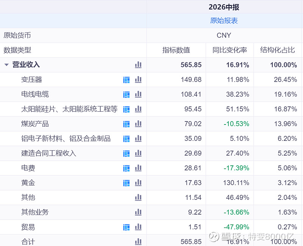
Task: Select the 电线电缆 row label
Action: [35, 94]
